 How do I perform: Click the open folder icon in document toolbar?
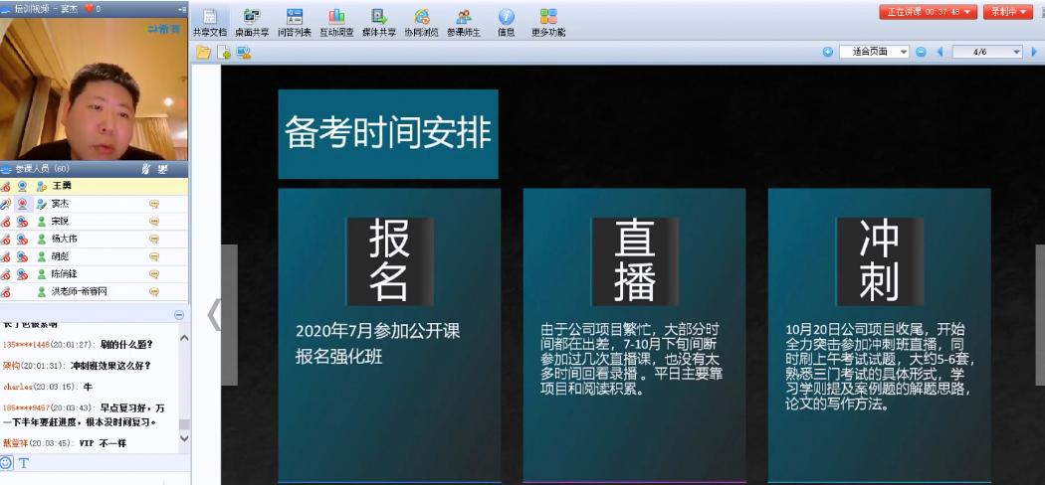tap(203, 52)
